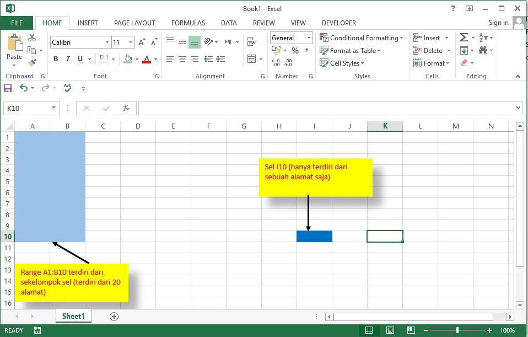
Task: Open the font size dropdown
Action: tap(131, 41)
